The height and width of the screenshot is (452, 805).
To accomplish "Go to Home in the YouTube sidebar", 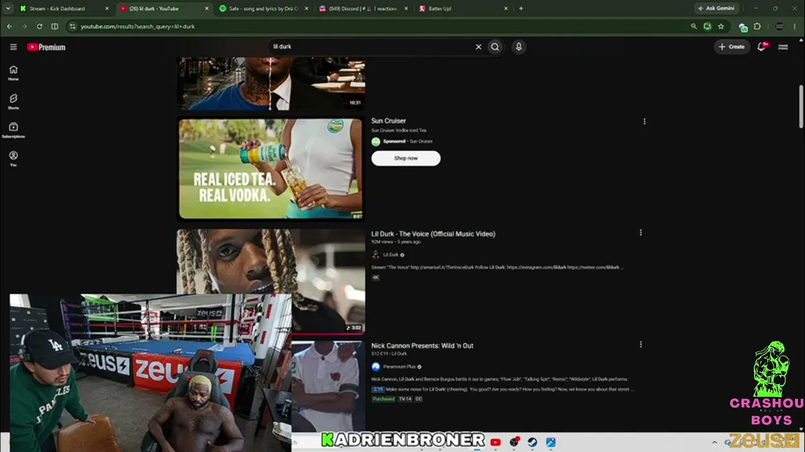I will (13, 73).
